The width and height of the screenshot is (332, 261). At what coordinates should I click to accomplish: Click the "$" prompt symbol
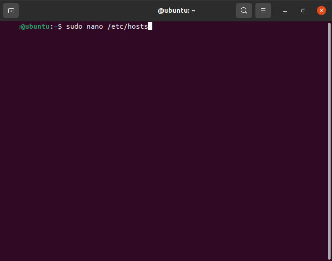click(x=60, y=26)
